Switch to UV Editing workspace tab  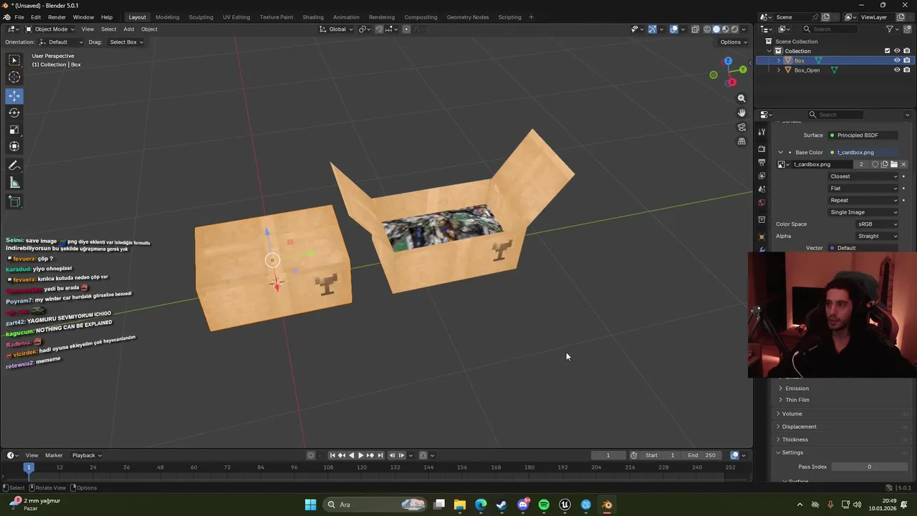point(236,17)
